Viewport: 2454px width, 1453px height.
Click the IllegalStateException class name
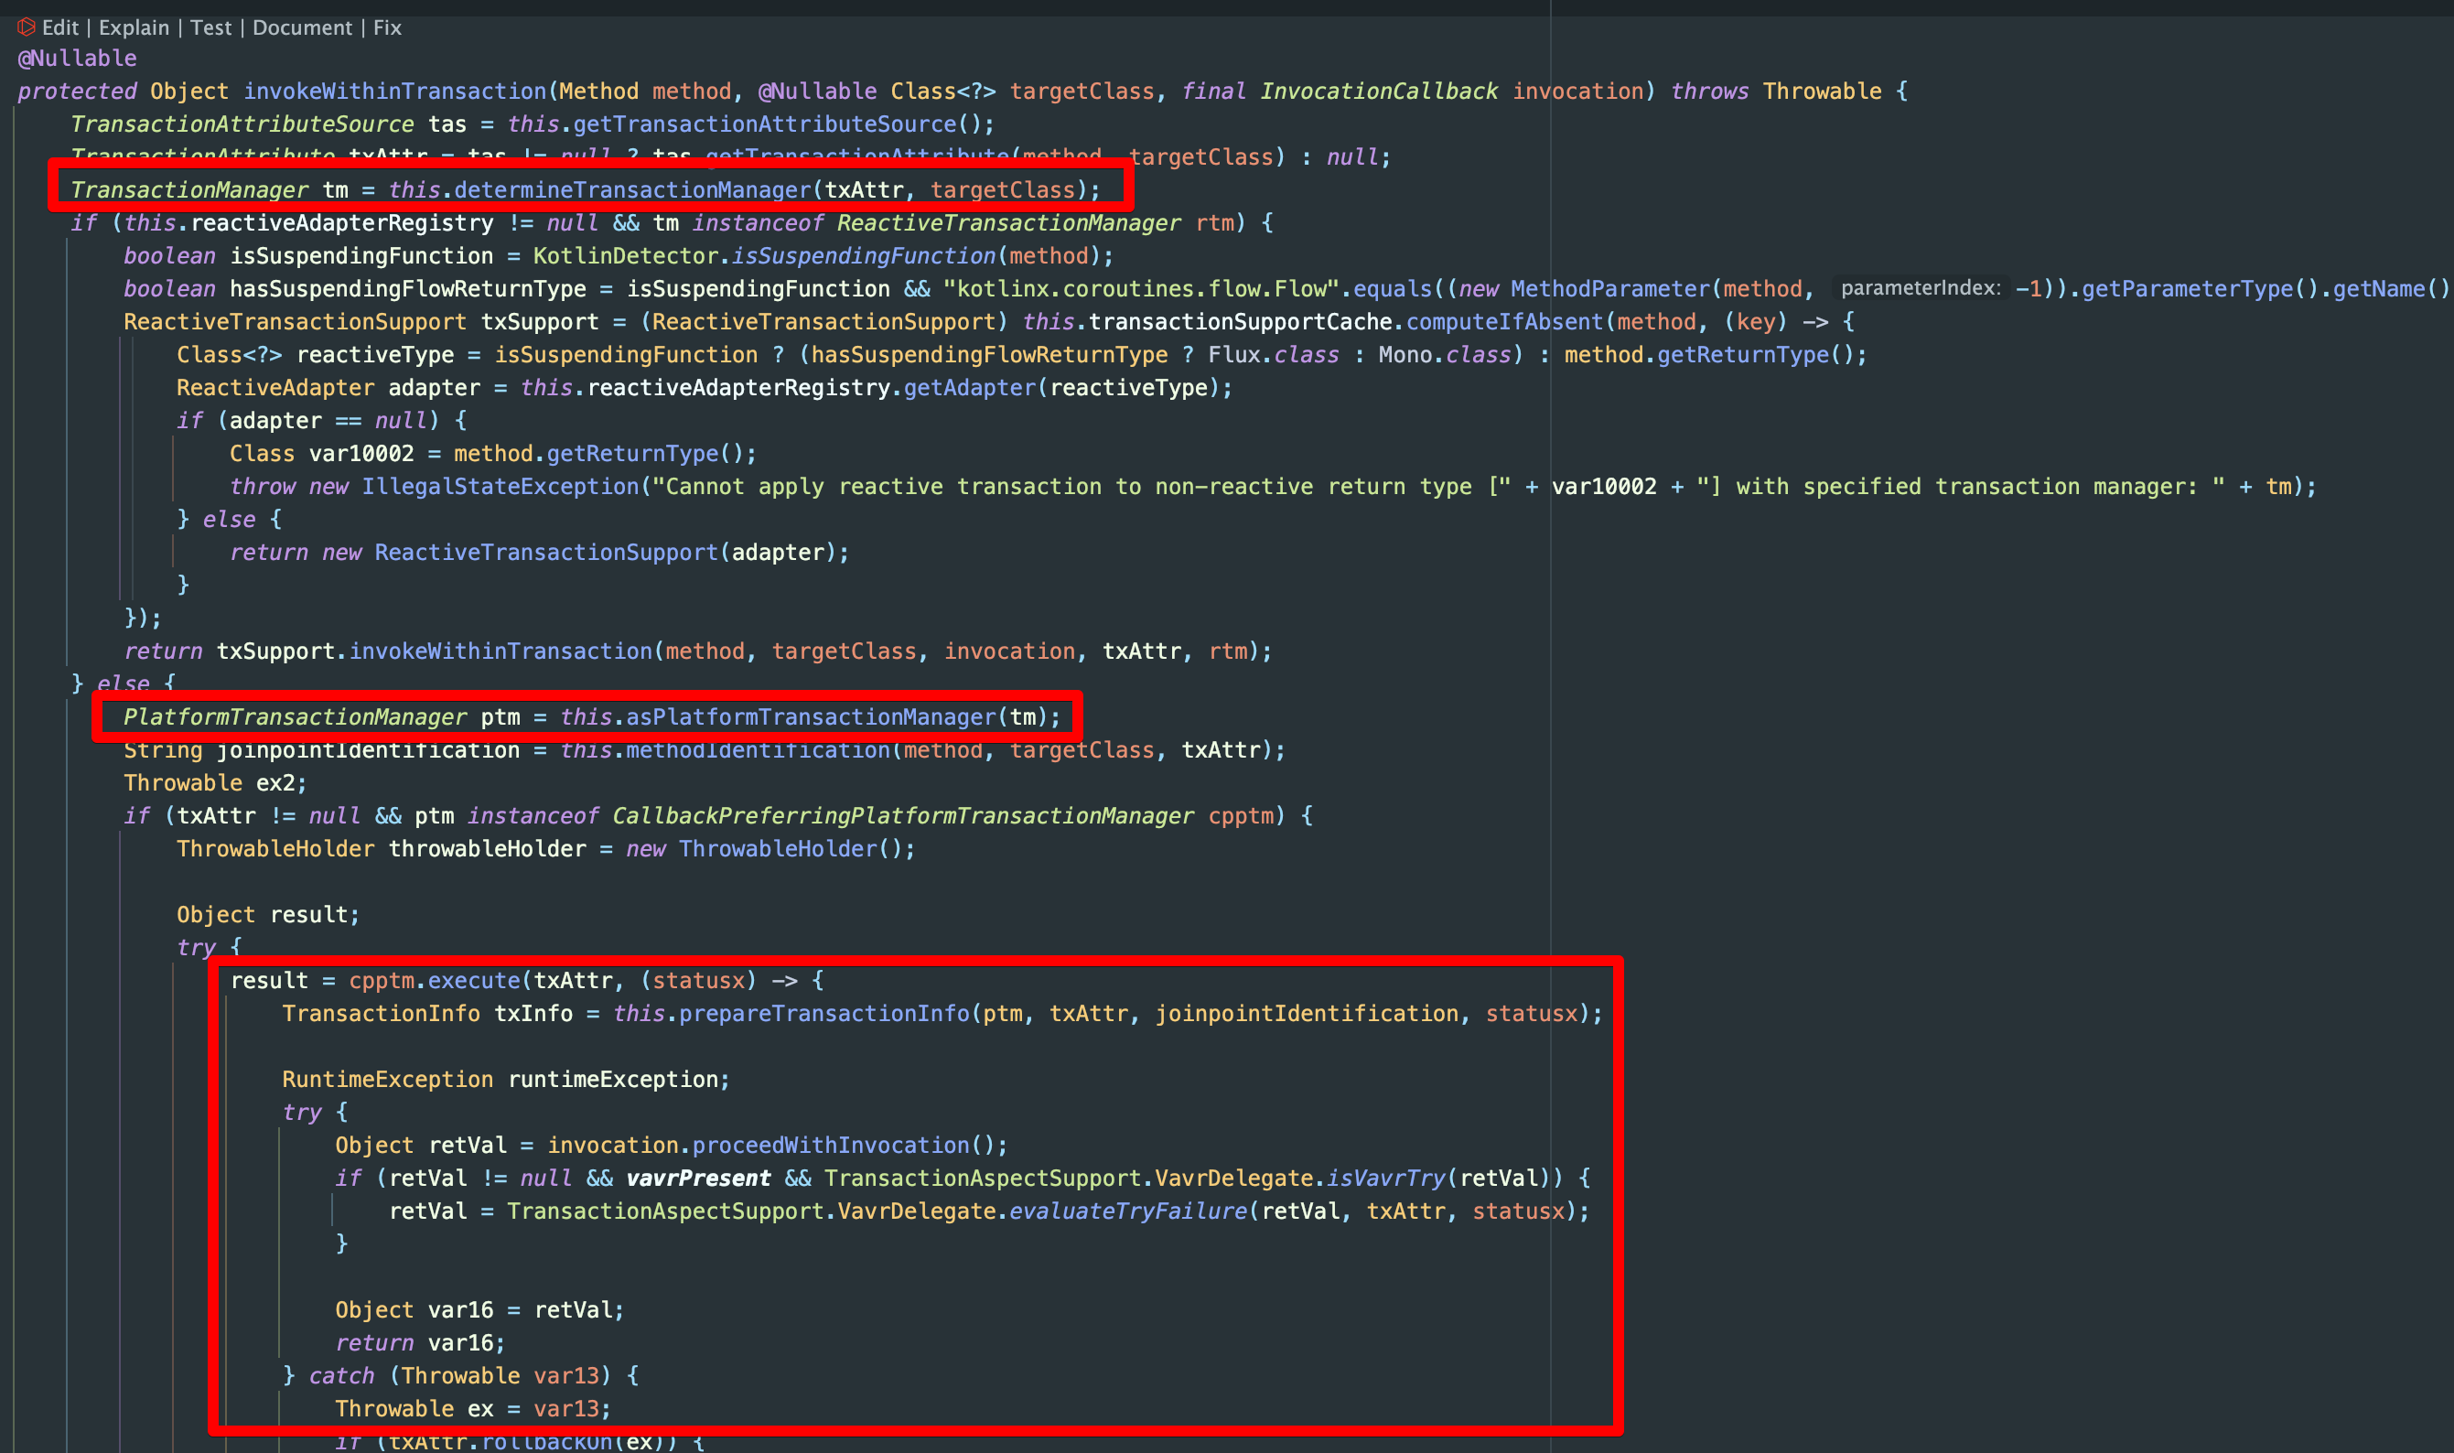[500, 487]
